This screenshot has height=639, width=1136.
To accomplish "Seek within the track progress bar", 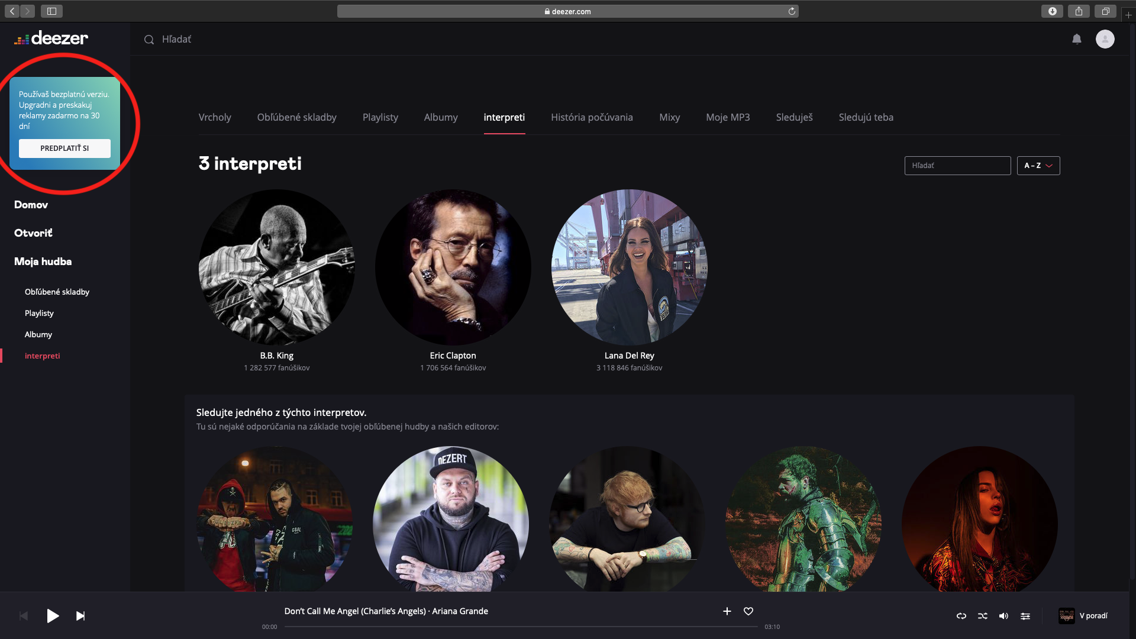I will coord(521,627).
